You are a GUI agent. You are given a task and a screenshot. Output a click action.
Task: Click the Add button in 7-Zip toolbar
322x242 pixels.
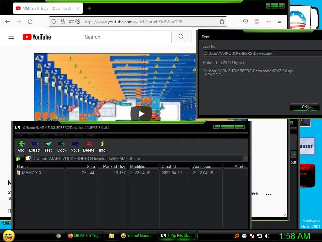coord(21,147)
